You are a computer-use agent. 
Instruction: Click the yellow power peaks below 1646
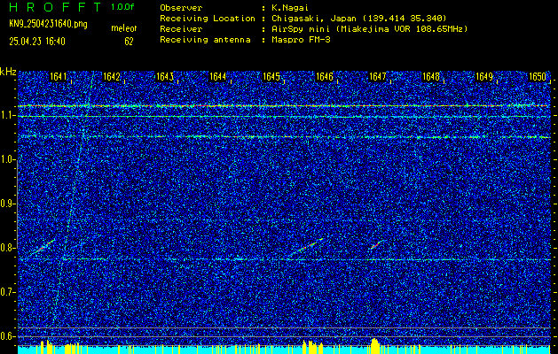point(311,347)
